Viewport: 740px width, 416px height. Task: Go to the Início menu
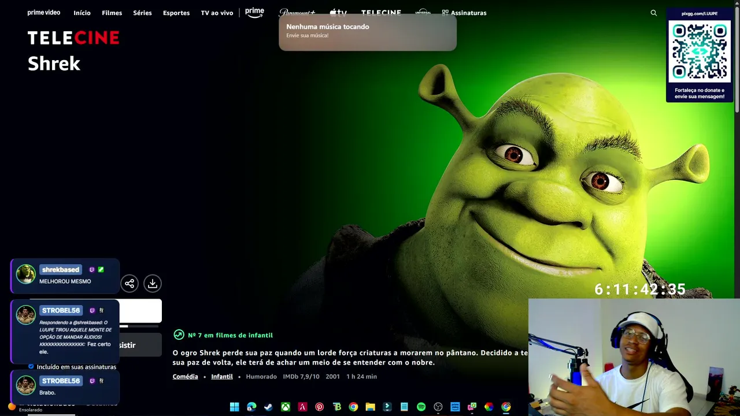click(x=82, y=13)
